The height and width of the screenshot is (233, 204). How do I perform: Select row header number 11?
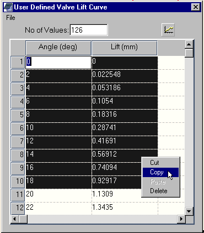tap(18, 195)
